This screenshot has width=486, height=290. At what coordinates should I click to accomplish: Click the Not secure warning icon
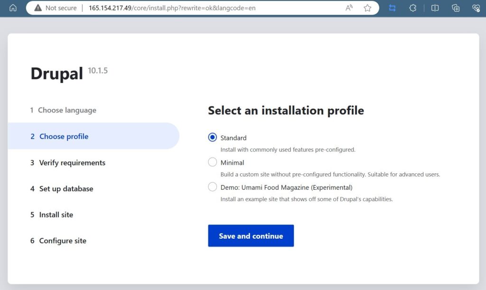(38, 8)
